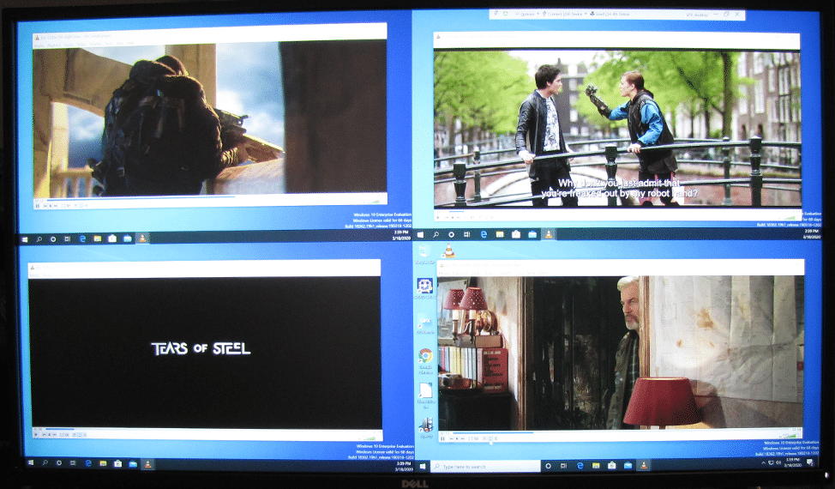Open Task View in bottom-right desktop taskbar
Image resolution: width=835 pixels, height=489 pixels.
click(x=563, y=466)
